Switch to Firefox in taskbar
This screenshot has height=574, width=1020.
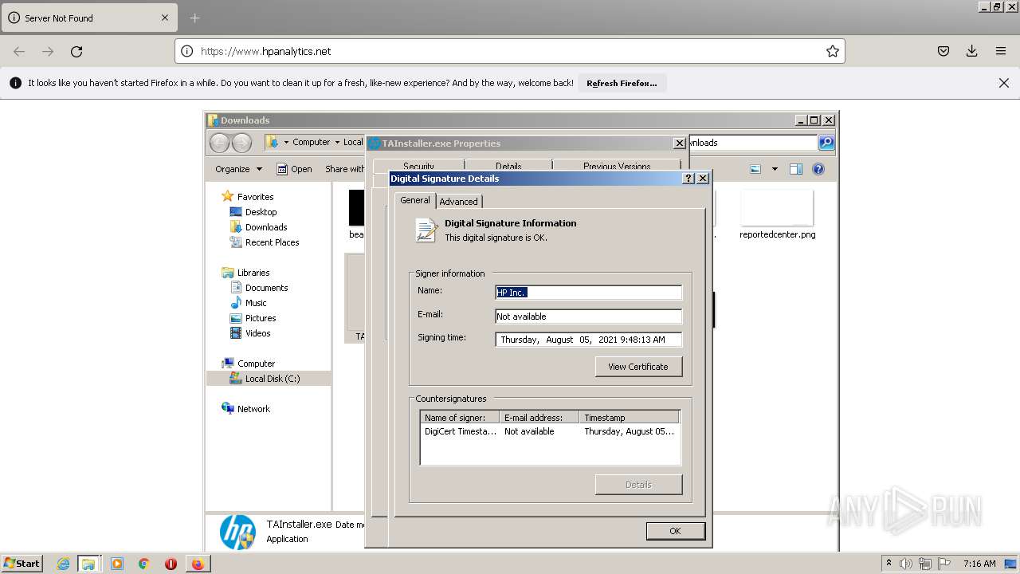197,564
